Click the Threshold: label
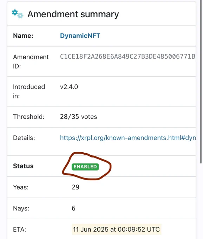Screen dimensions: 203x239 tap(29, 117)
